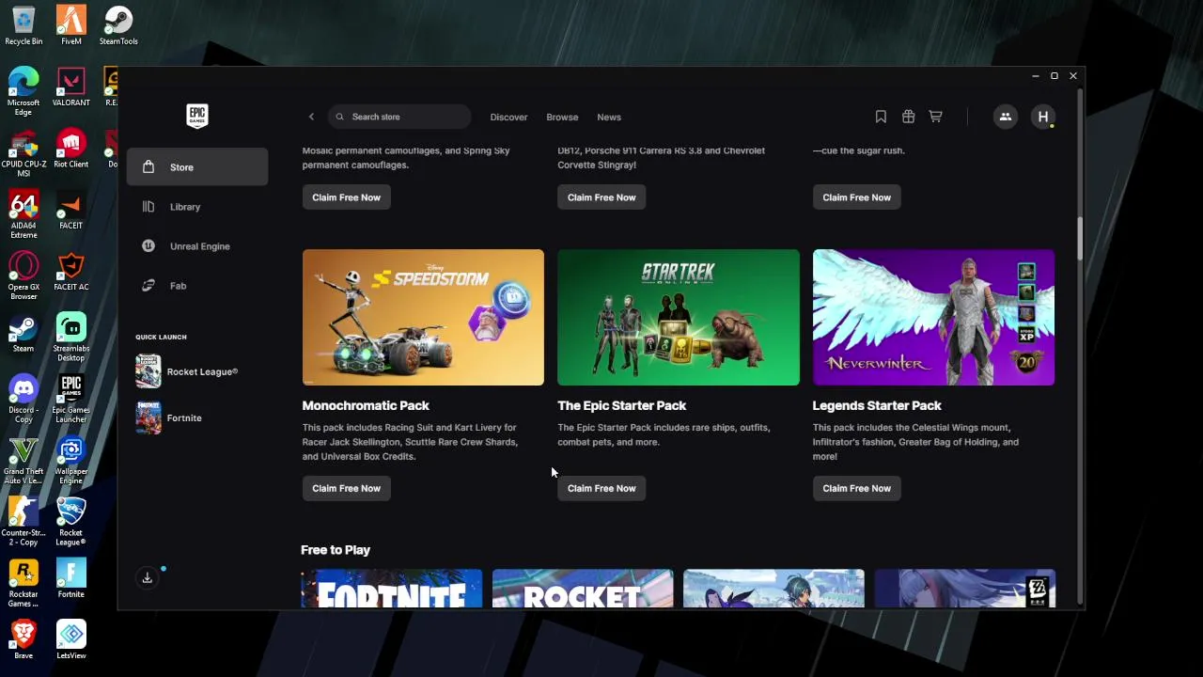1203x677 pixels.
Task: Claim Free Now under the sugar rush description
Action: [x=857, y=197]
